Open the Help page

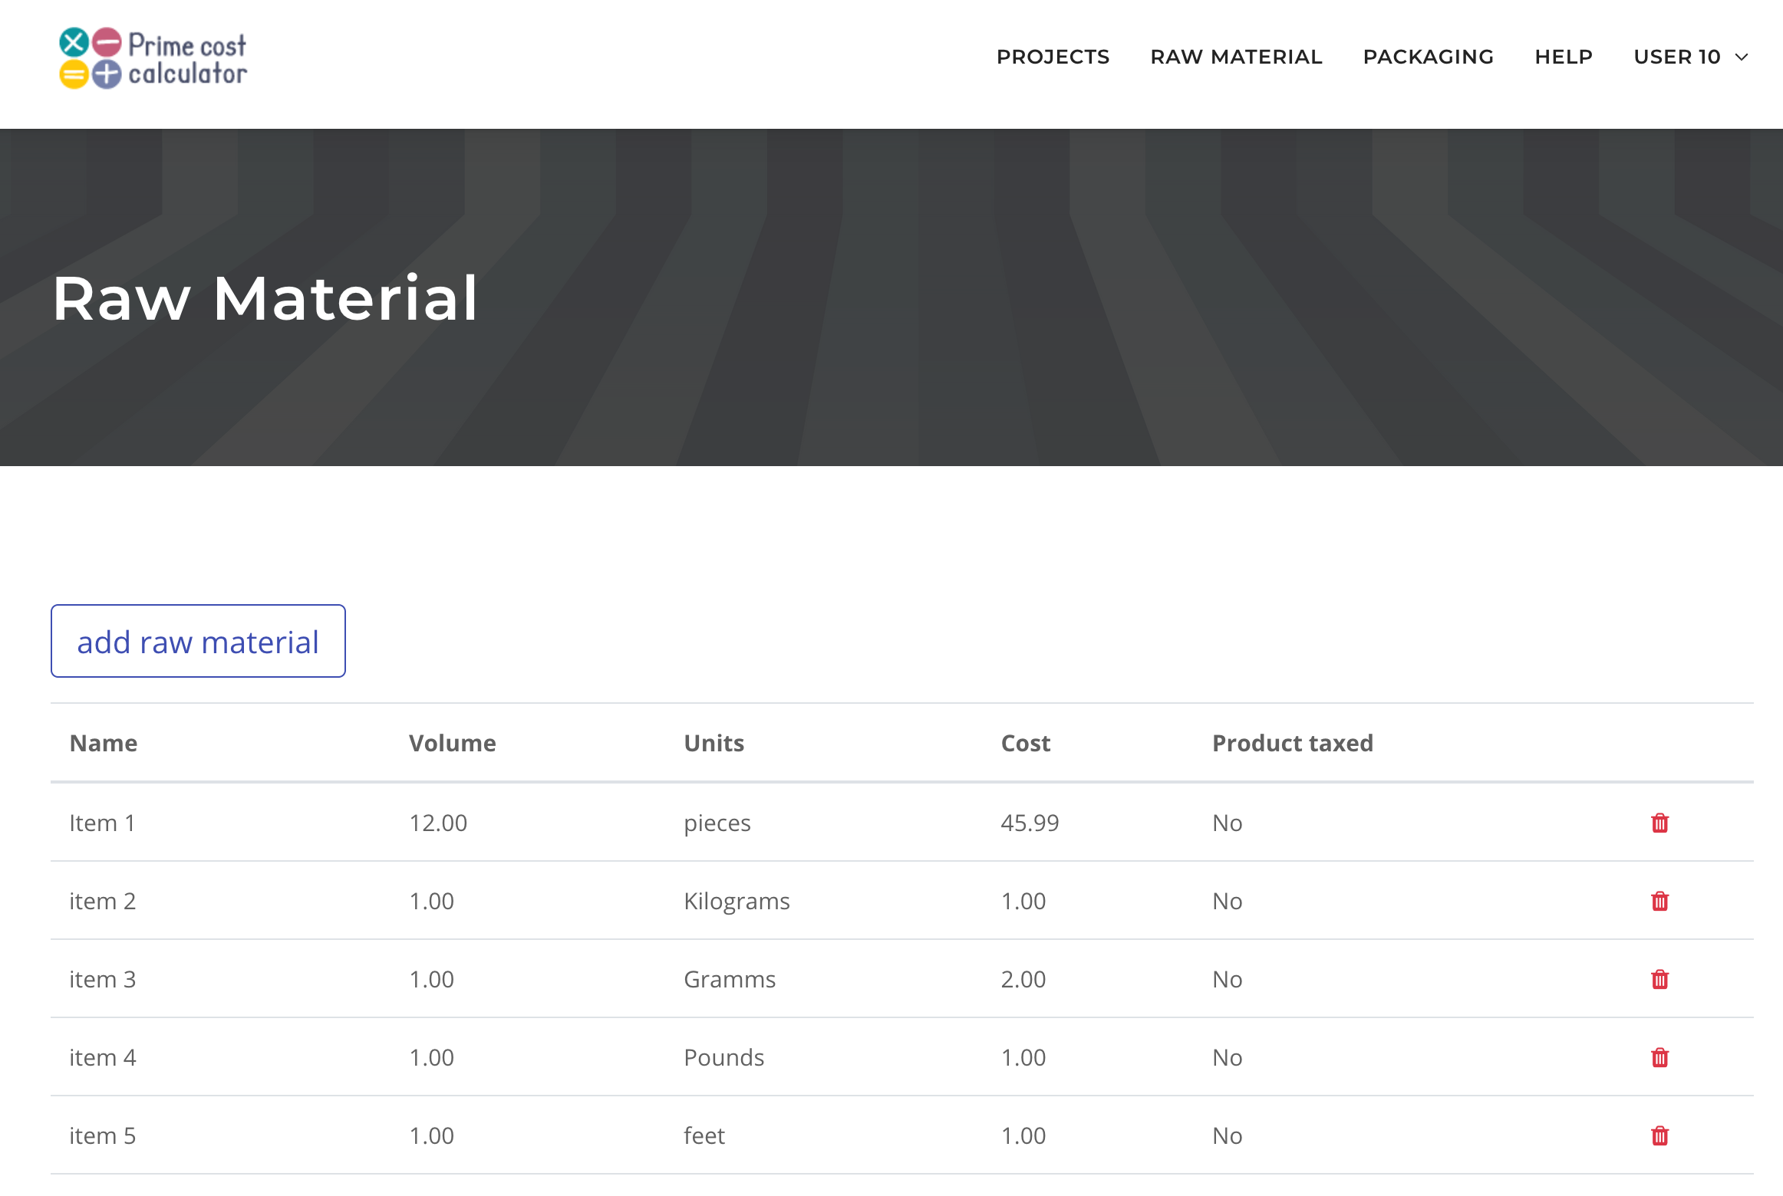pyautogui.click(x=1564, y=57)
